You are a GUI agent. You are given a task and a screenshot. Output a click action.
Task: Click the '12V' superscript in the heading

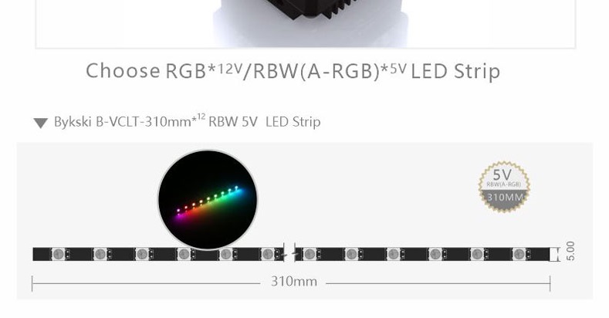pyautogui.click(x=230, y=69)
